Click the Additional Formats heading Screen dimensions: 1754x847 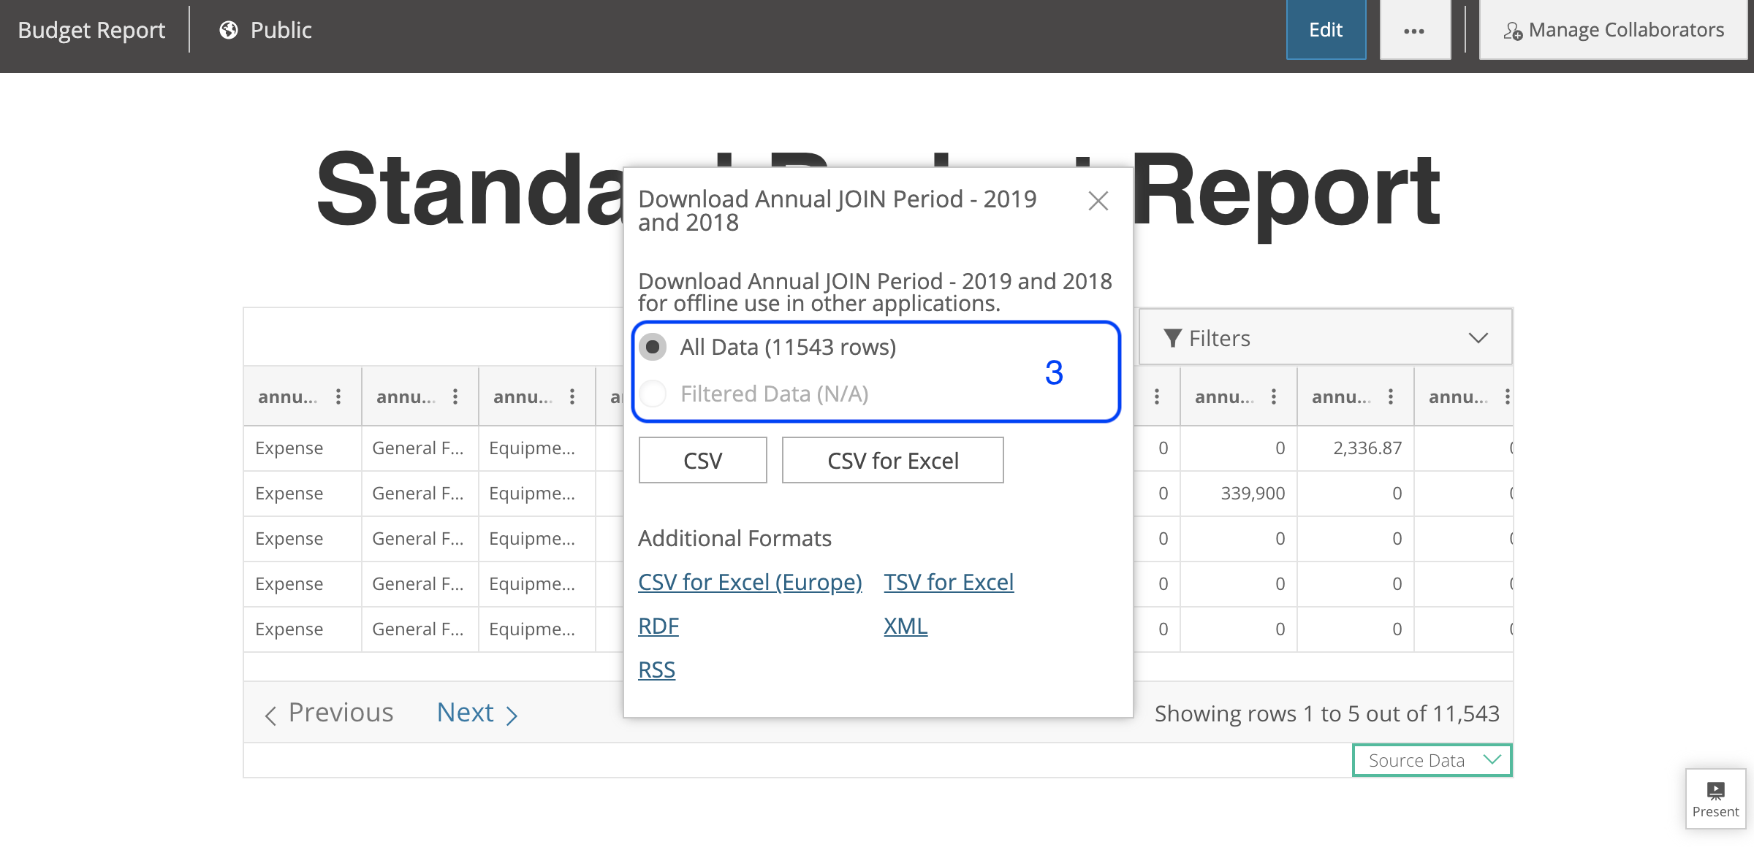click(x=734, y=538)
